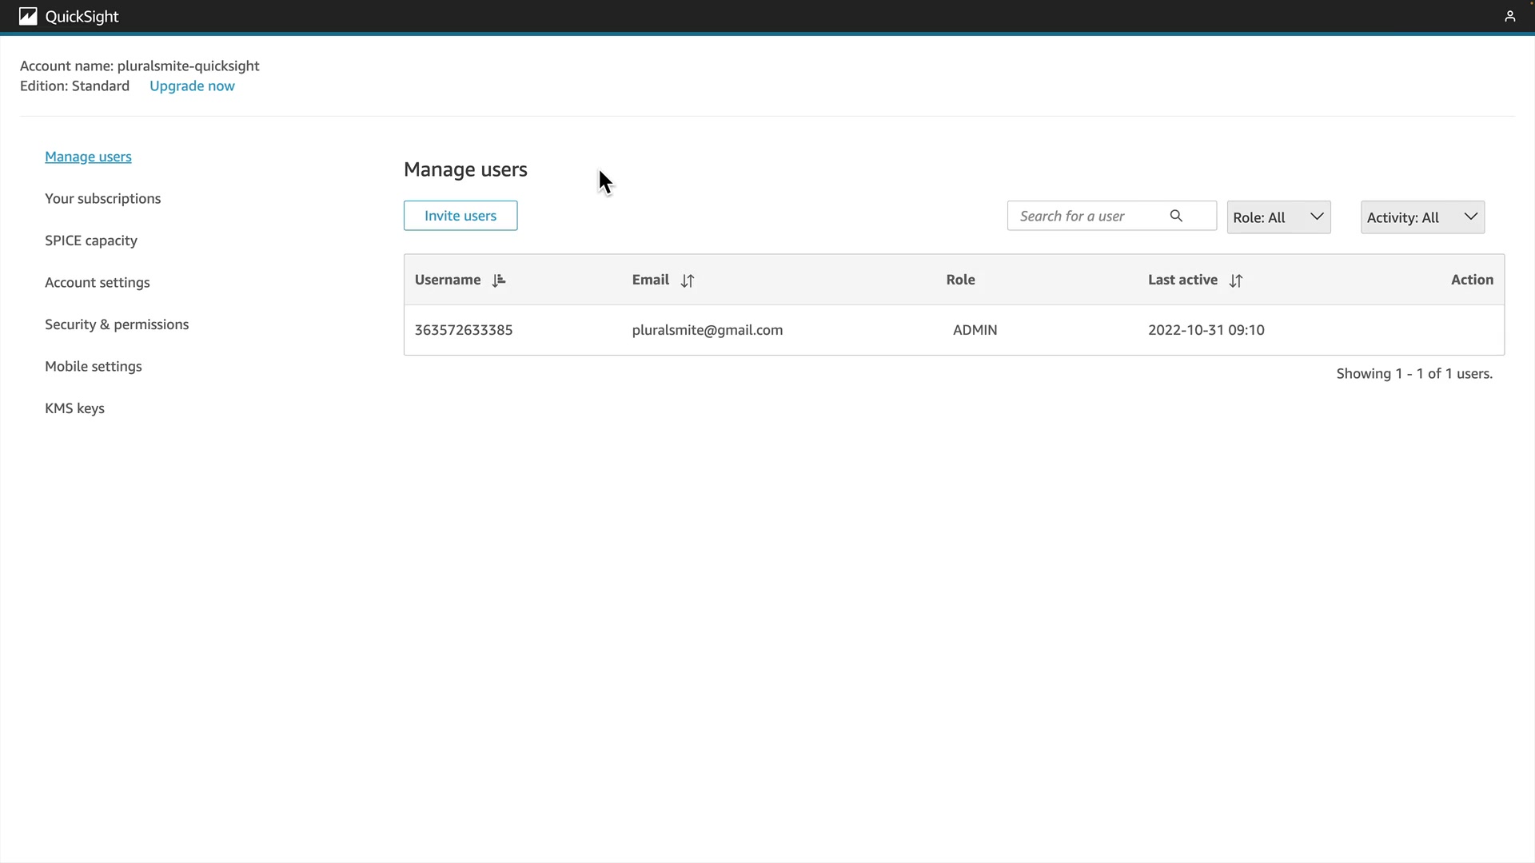
Task: Sort by the Username column icon
Action: coord(499,280)
